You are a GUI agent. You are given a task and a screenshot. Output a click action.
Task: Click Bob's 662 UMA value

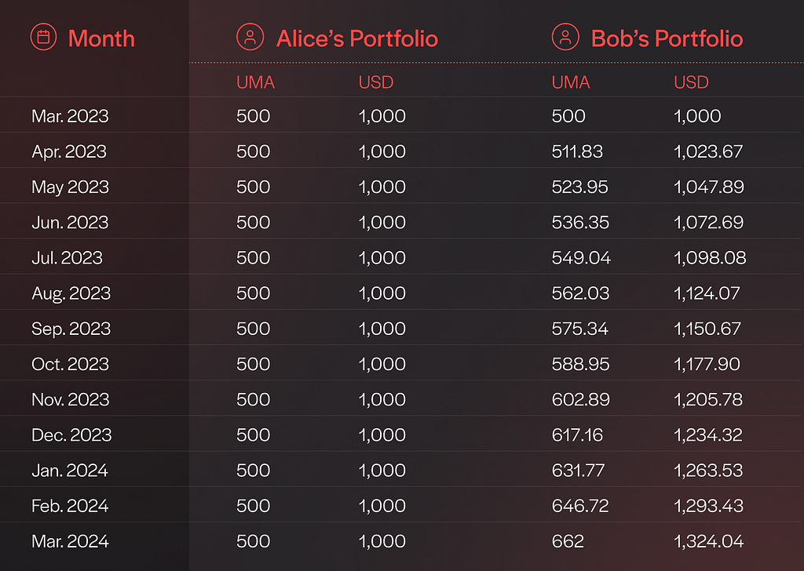coord(568,541)
